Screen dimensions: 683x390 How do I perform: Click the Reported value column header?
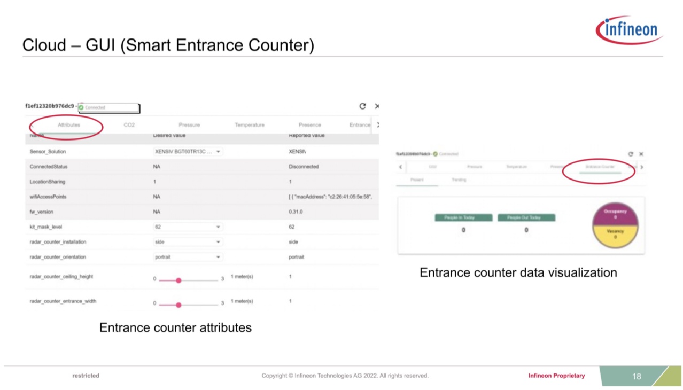[x=307, y=136]
